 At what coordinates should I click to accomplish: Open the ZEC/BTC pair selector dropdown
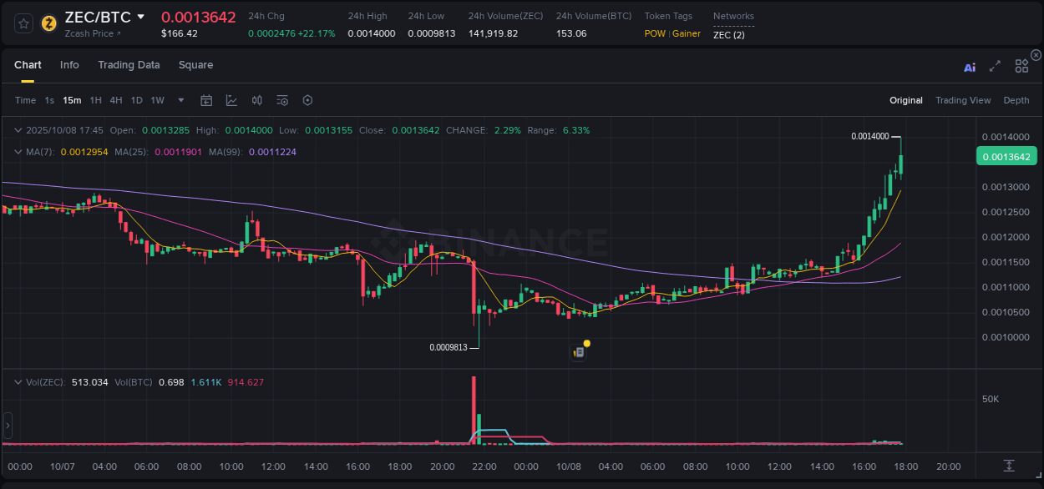pos(140,16)
